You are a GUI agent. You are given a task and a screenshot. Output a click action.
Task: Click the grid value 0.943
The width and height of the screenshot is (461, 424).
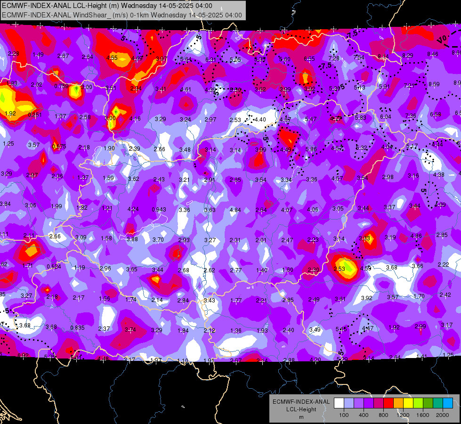[159, 210]
